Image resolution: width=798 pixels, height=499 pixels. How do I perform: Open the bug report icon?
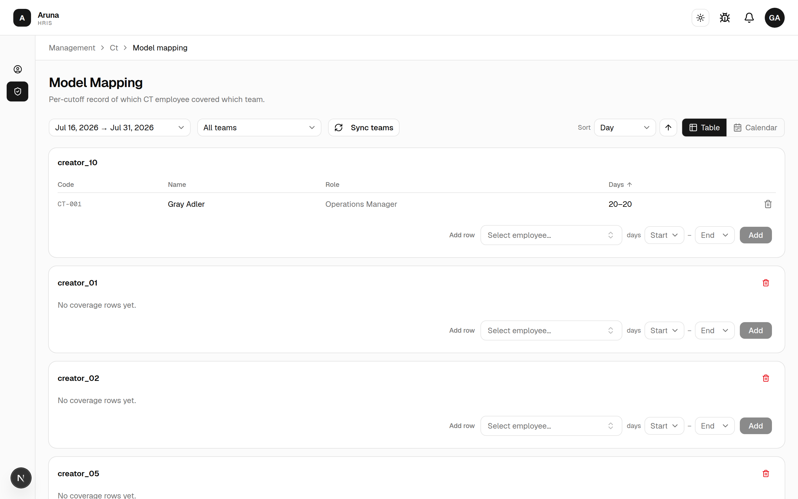coord(725,18)
